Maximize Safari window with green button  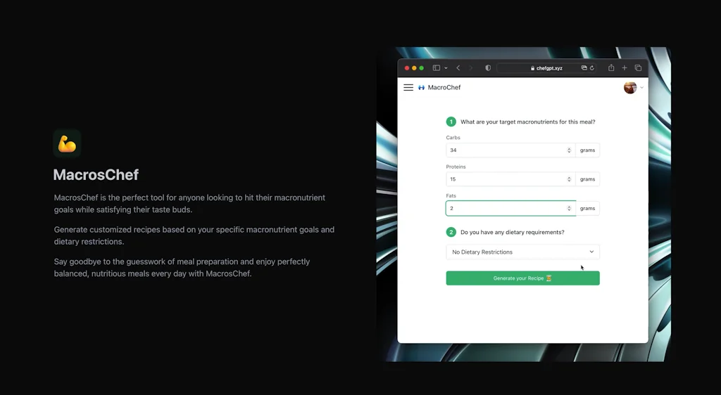[x=421, y=68]
